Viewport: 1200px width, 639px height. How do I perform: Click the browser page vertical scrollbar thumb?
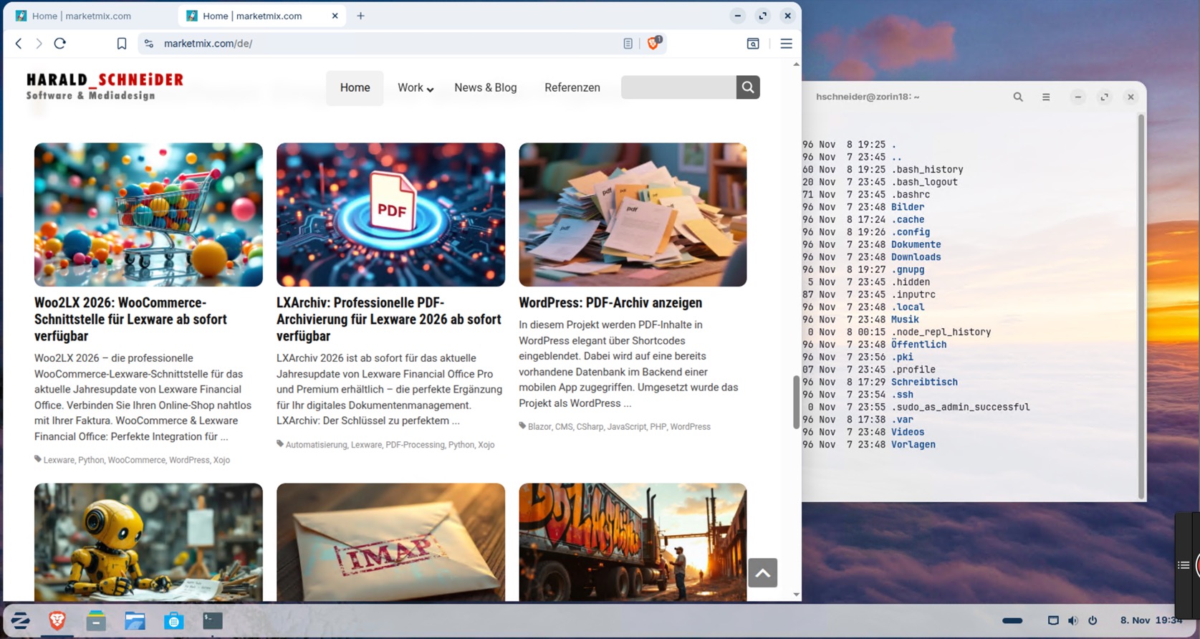[796, 403]
